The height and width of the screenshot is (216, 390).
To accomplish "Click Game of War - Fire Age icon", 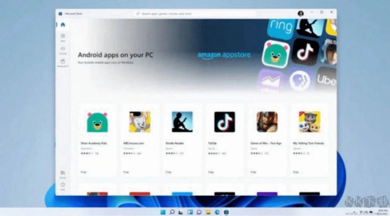I will click(x=267, y=122).
